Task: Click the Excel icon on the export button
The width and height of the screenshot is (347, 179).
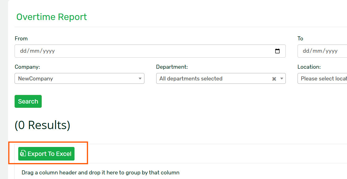Action: click(23, 153)
